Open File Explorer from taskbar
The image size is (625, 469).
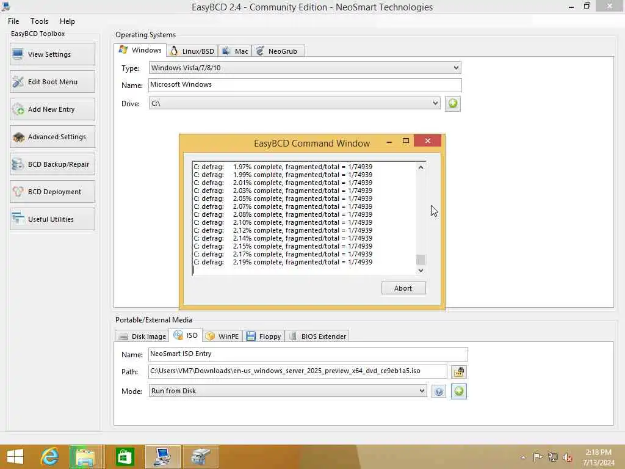tap(85, 457)
